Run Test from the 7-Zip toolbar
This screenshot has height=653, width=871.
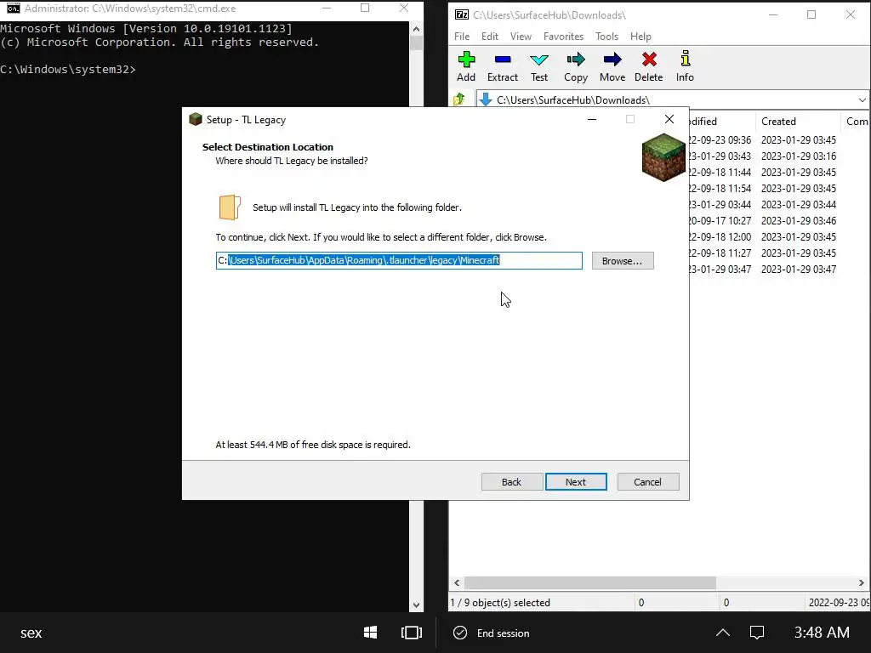(538, 66)
